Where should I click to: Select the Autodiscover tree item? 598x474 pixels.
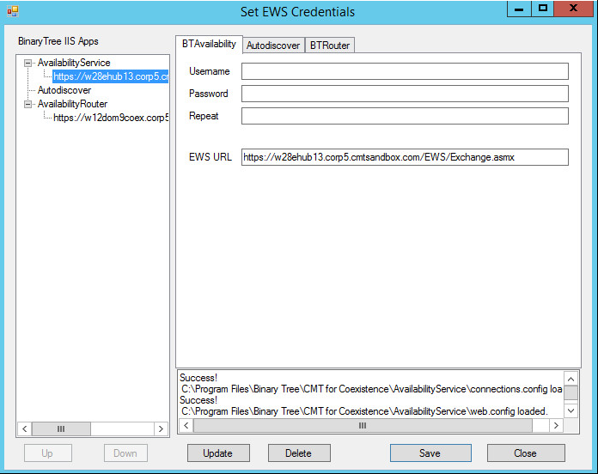64,90
